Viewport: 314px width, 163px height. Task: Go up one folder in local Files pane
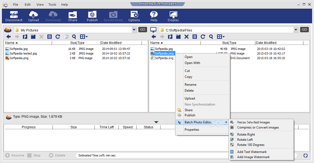click(170, 37)
